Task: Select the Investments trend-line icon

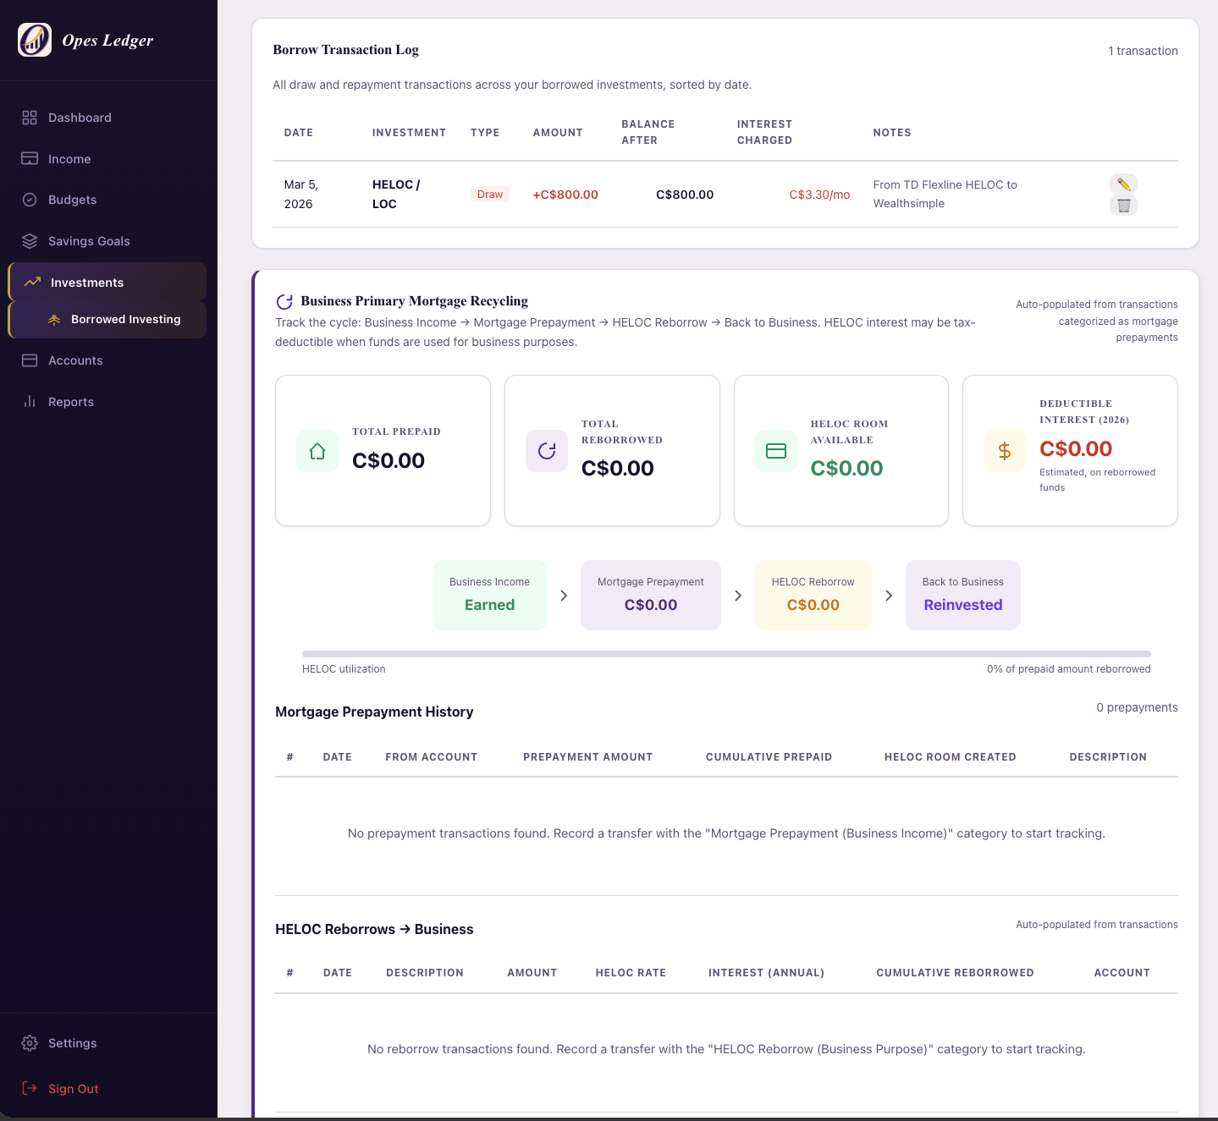Action: click(31, 282)
